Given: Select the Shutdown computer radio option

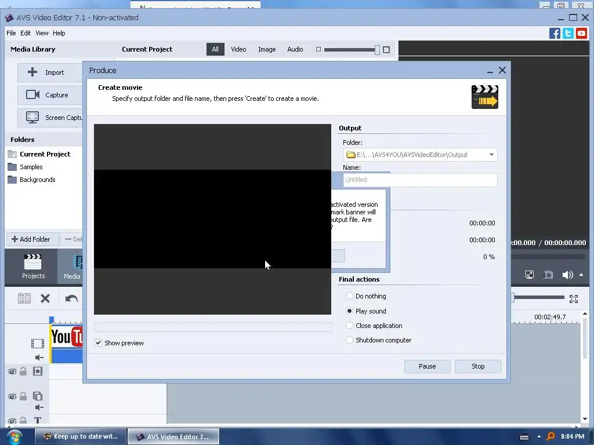Looking at the screenshot, I should tap(349, 340).
